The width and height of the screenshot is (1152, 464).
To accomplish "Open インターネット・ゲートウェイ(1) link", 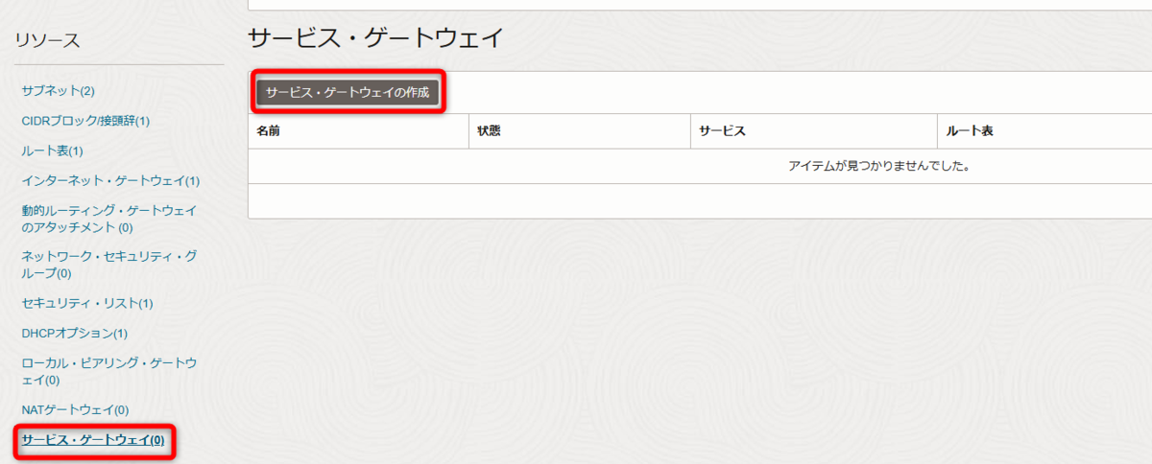I will (x=110, y=180).
